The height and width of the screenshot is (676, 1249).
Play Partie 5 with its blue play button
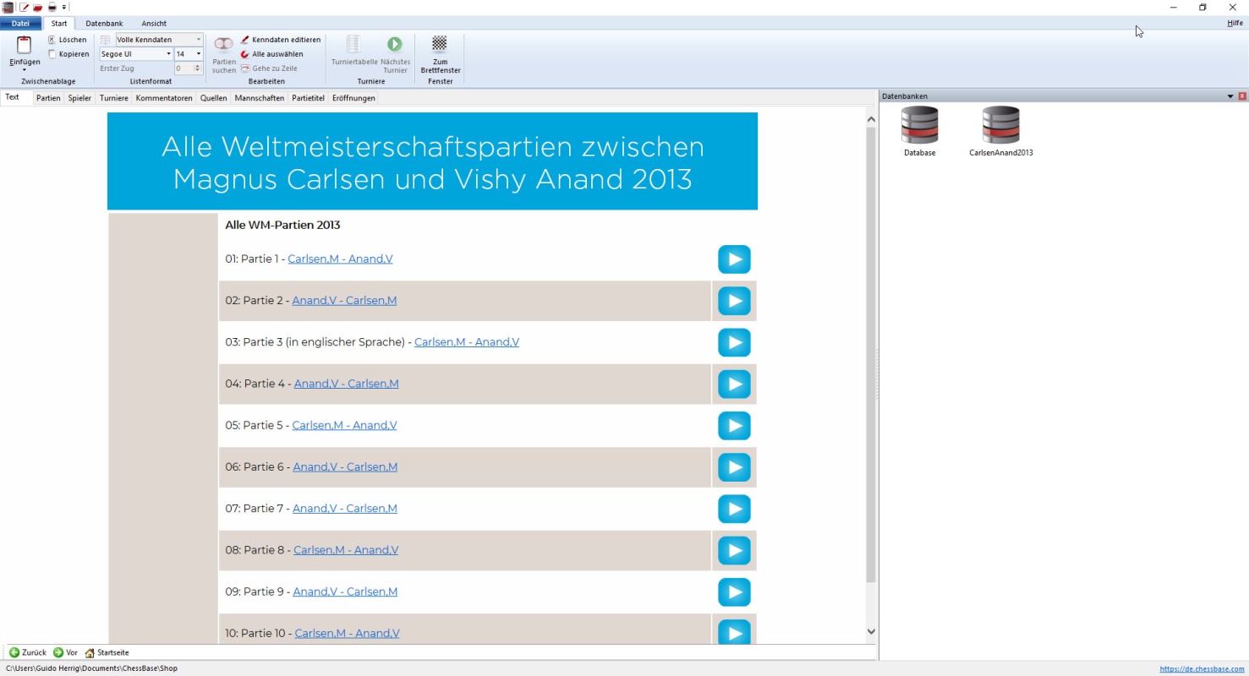click(x=734, y=426)
